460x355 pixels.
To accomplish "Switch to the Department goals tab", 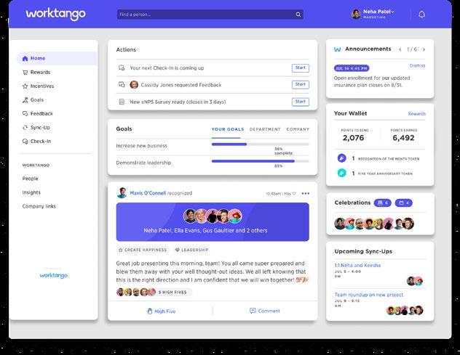I will point(265,129).
